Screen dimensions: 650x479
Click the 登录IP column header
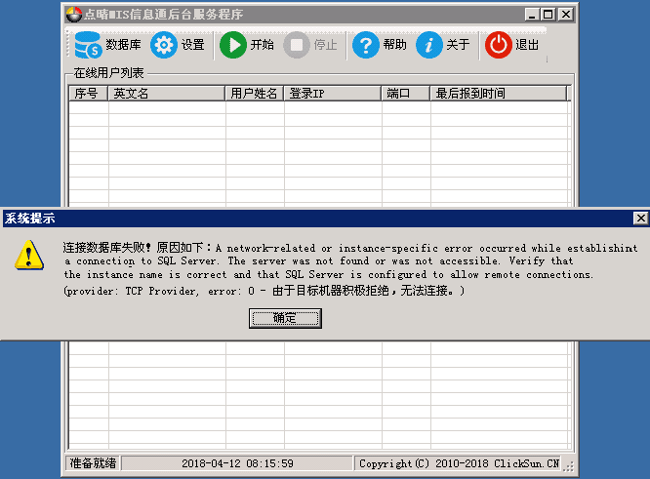(332, 94)
